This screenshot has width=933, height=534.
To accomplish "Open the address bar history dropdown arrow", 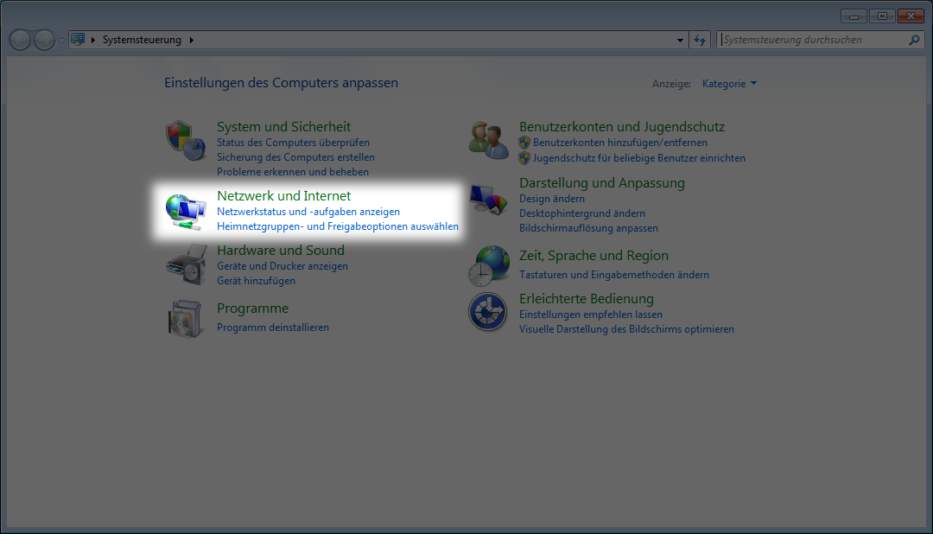I will point(680,40).
